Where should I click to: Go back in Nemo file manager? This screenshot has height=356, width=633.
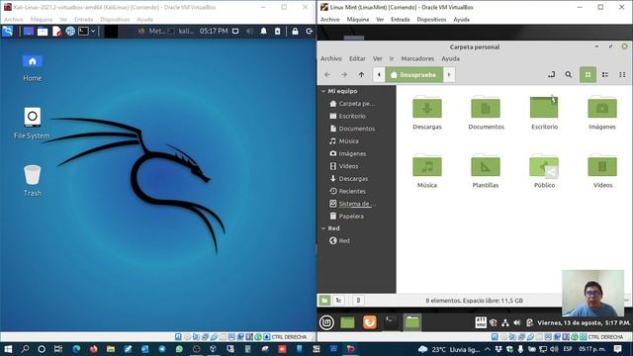coord(327,75)
